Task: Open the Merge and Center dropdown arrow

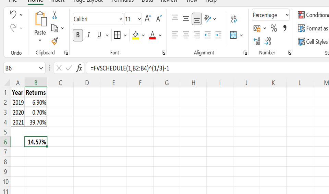Action: click(242, 35)
